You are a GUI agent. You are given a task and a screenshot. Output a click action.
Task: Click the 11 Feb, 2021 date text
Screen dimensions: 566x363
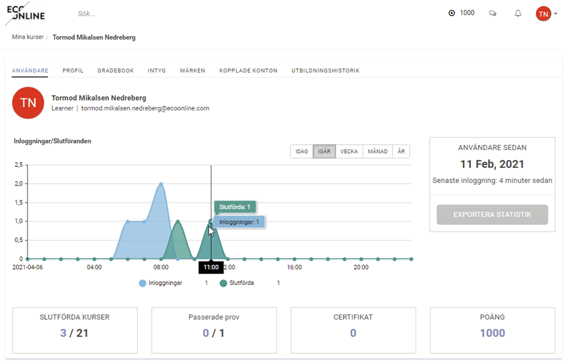(492, 164)
